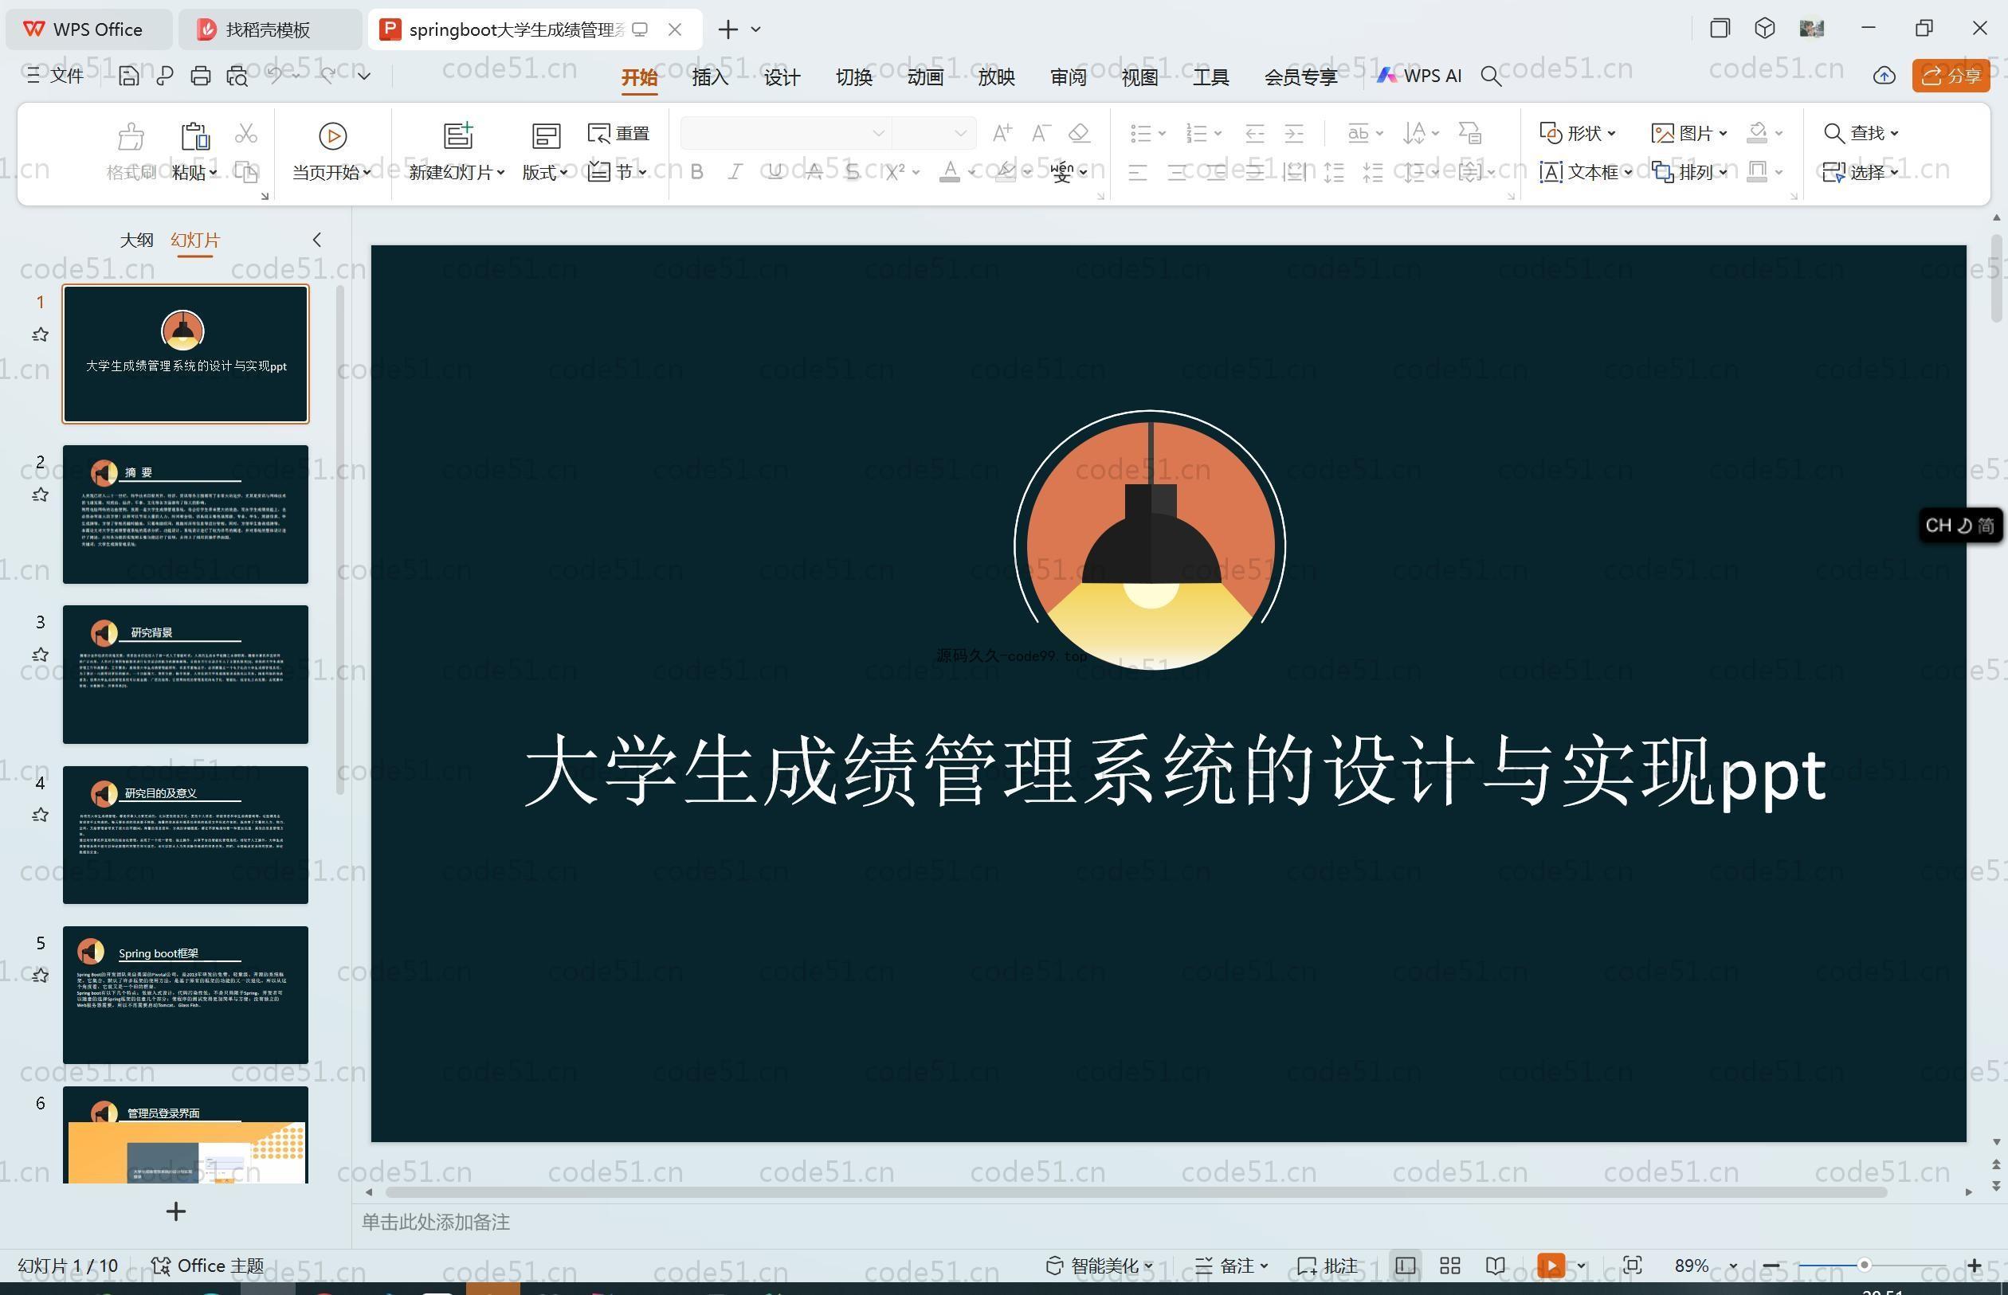Click the Decrease Font Size icon
2008x1295 pixels.
(x=1041, y=133)
